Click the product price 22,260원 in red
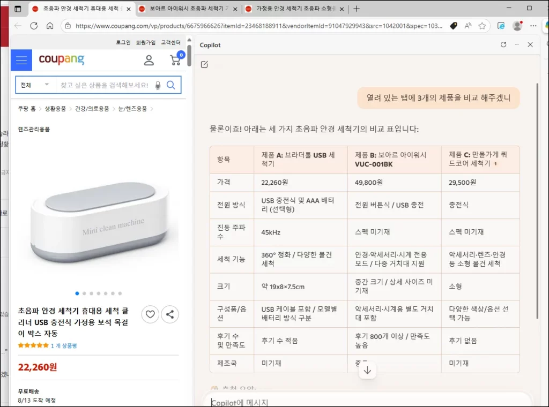Image resolution: width=549 pixels, height=407 pixels. (38, 367)
